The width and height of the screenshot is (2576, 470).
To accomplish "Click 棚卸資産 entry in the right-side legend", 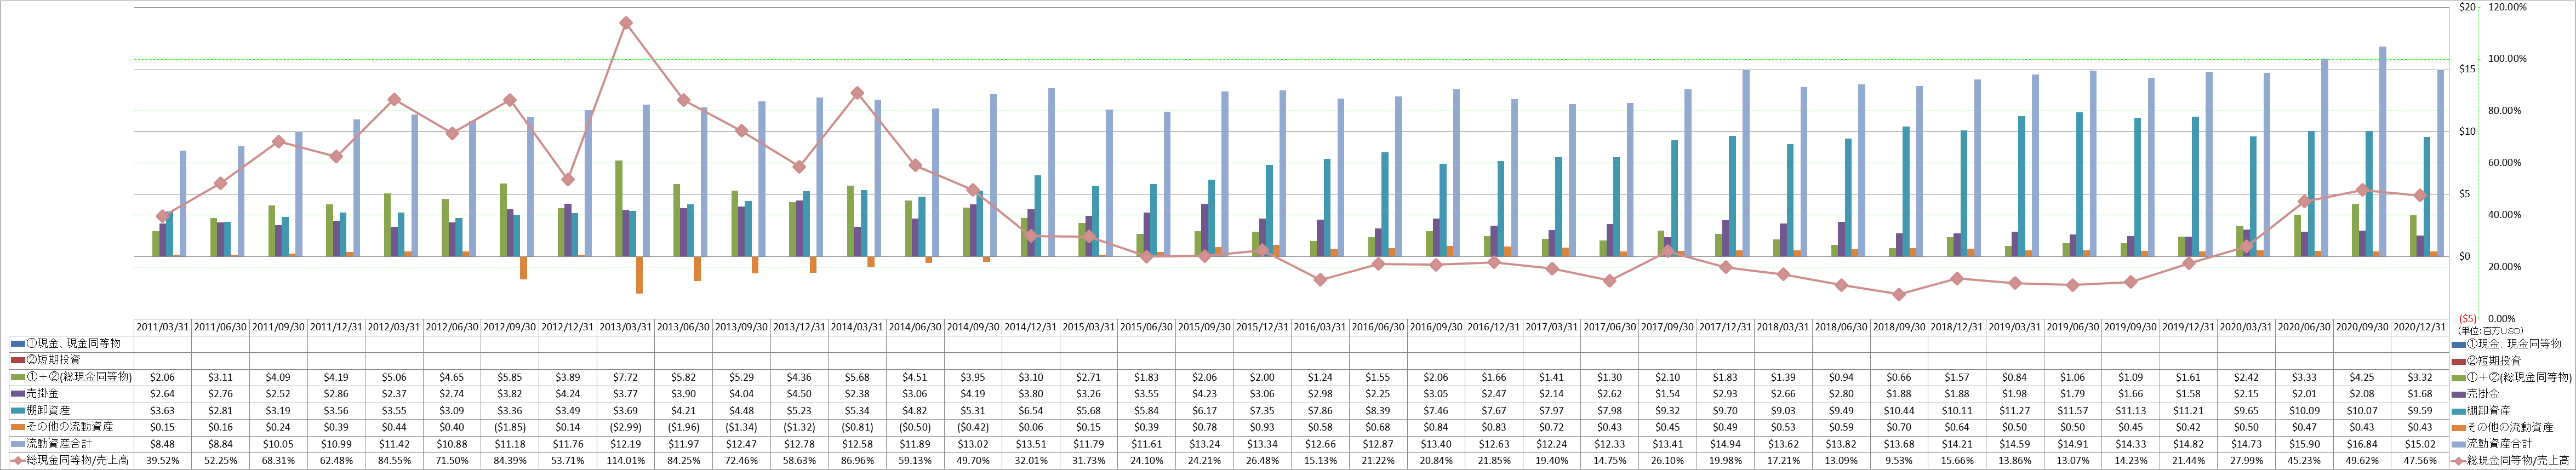I will [x=2488, y=410].
